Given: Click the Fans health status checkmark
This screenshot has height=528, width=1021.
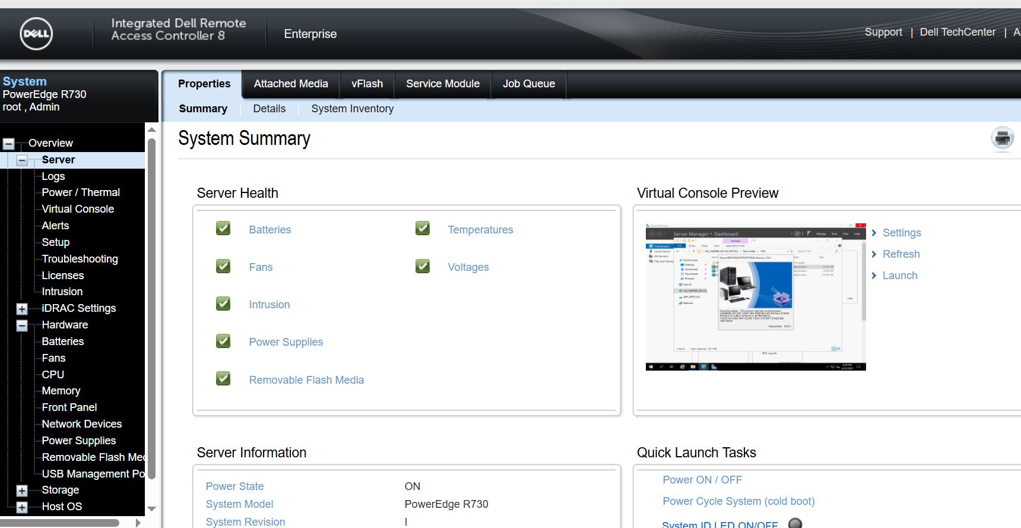Looking at the screenshot, I should 223,265.
